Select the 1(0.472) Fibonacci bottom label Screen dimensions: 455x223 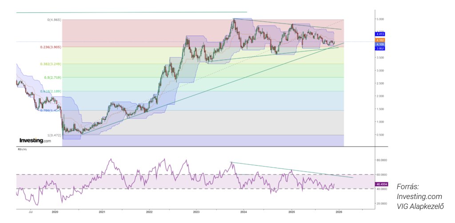tap(54, 135)
